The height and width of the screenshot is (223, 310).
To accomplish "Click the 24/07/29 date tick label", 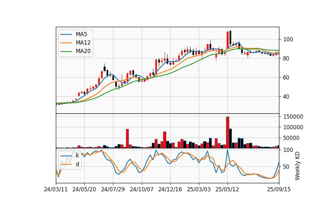I will click(x=113, y=189).
